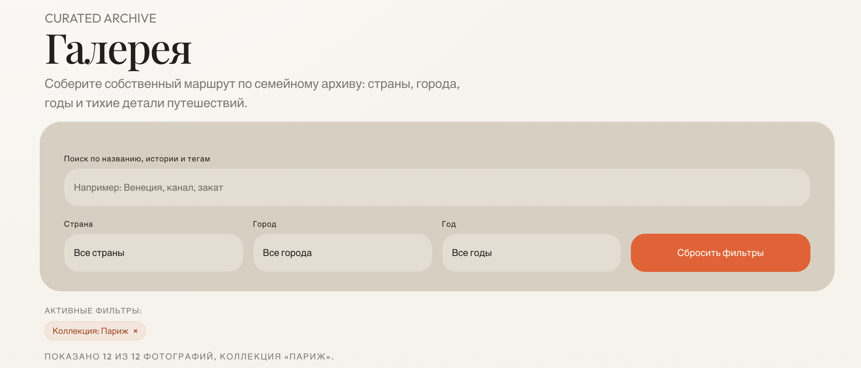Click the Активные фильтры label
Screen dimensions: 861x368
tap(93, 311)
